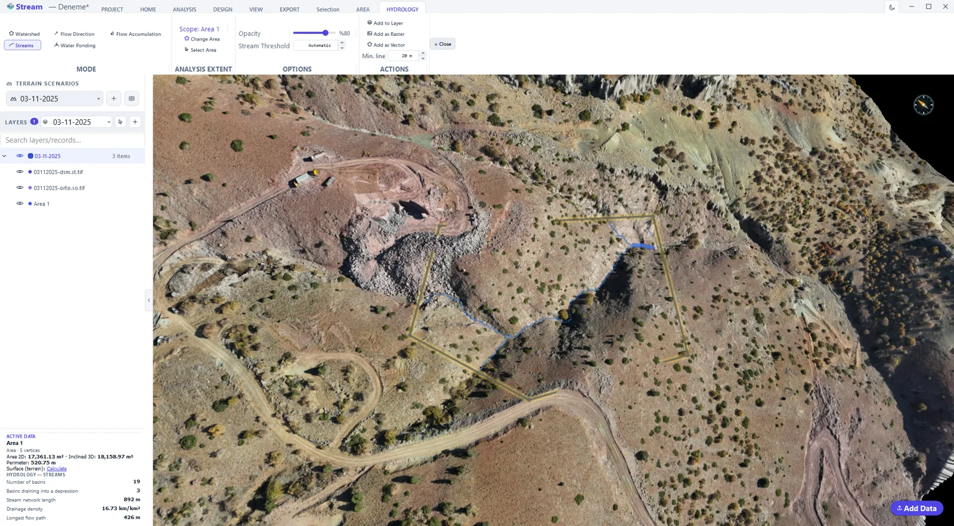The image size is (954, 526).
Task: Add a new terrain scenario
Action: click(114, 99)
